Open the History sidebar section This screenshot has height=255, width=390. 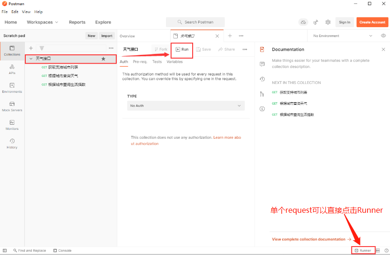12,143
